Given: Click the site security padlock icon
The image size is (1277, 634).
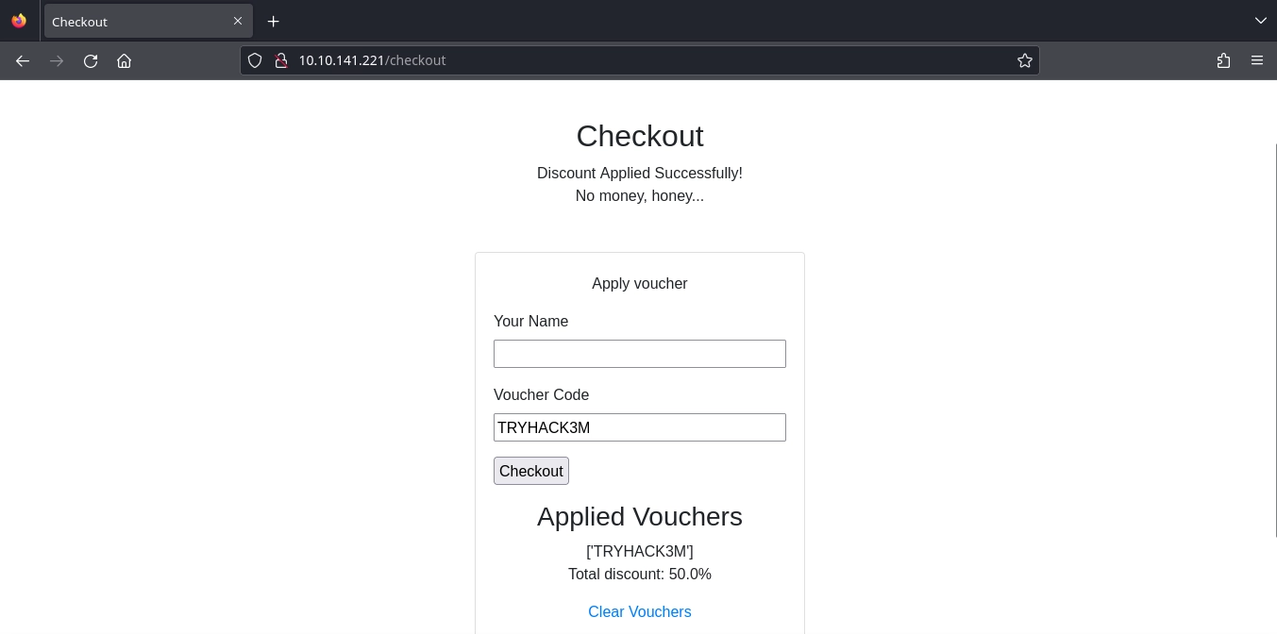Looking at the screenshot, I should coord(281,60).
